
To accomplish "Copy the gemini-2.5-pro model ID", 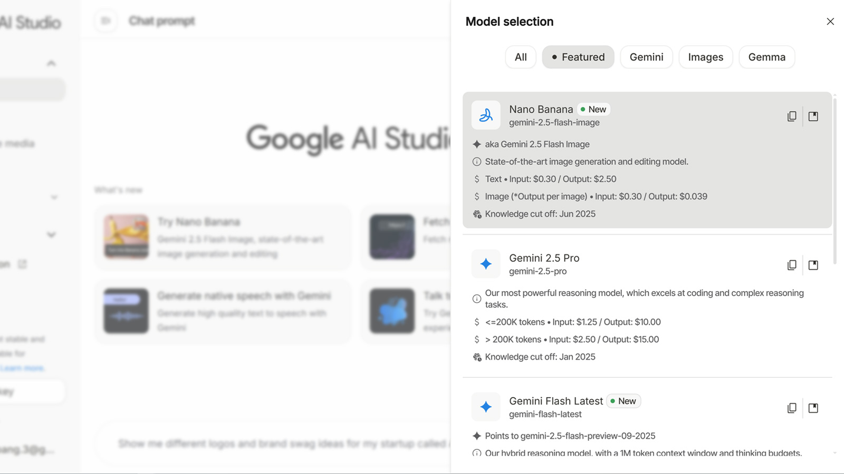I will [x=792, y=265].
